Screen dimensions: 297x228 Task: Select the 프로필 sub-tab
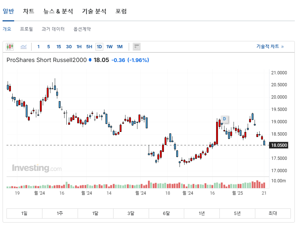pos(26,29)
